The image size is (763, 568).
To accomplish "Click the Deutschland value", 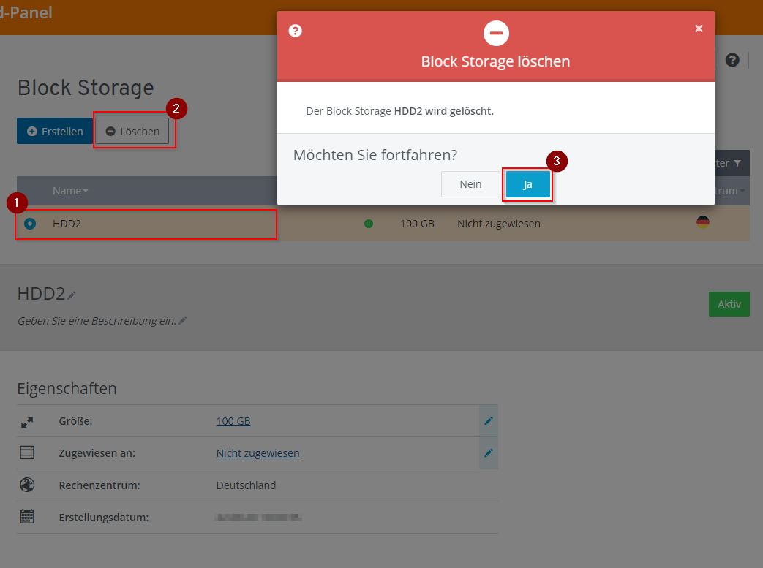I will click(246, 485).
